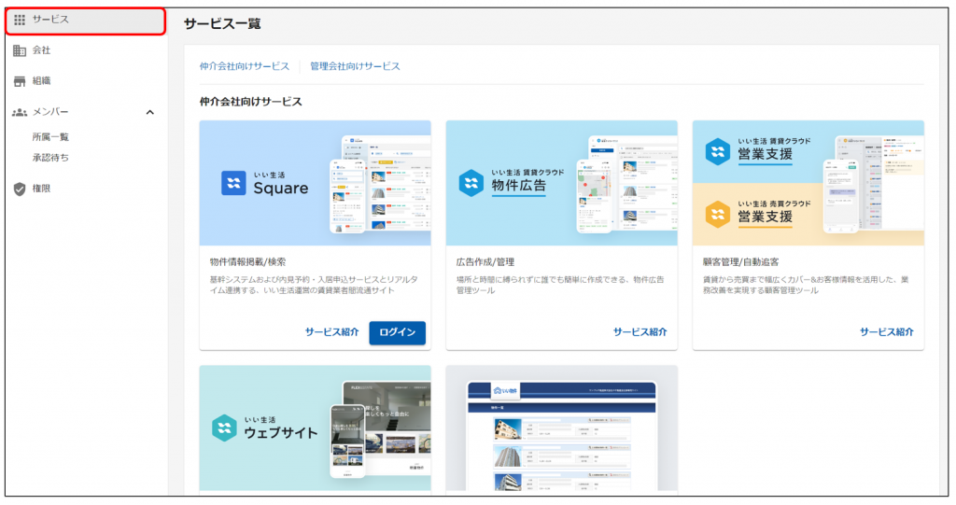Click the 広告作成/管理 card title
This screenshot has width=956, height=505.
pyautogui.click(x=485, y=262)
